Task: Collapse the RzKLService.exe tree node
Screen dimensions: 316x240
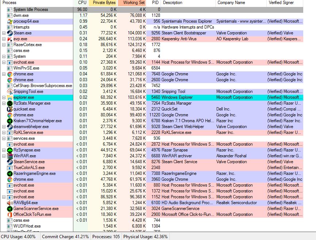Action: click(4, 132)
